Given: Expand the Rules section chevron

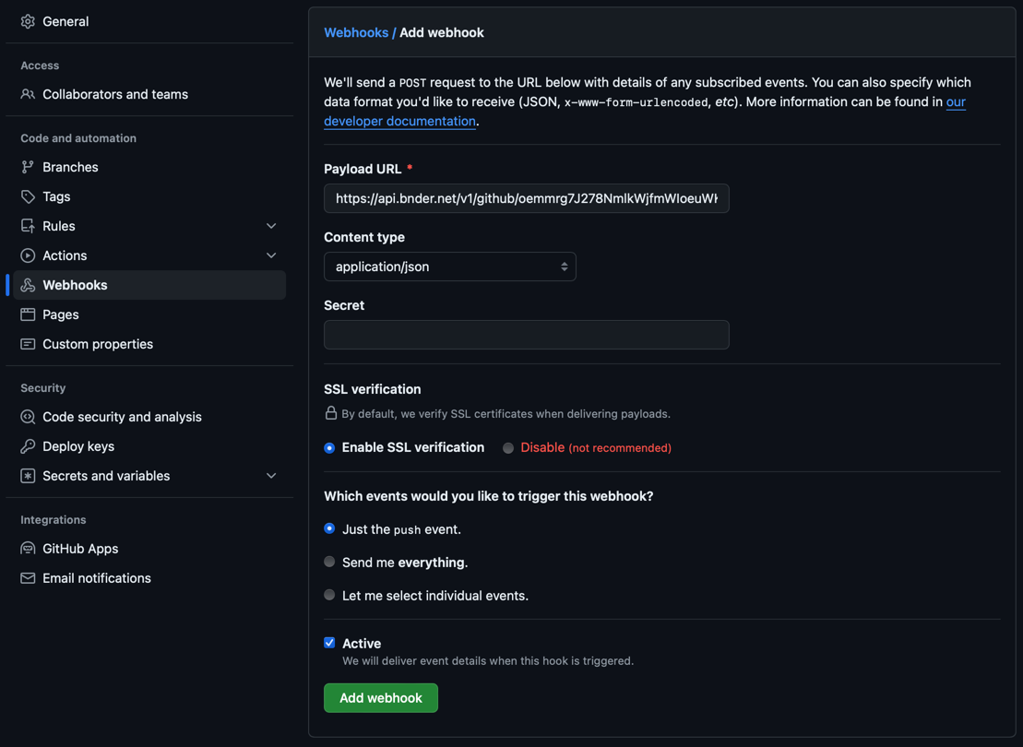Looking at the screenshot, I should pos(271,226).
